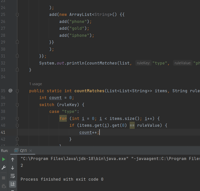Screen dimensions: 200x191
Task: Click line number 41 in the gutter
Action: (3, 132)
